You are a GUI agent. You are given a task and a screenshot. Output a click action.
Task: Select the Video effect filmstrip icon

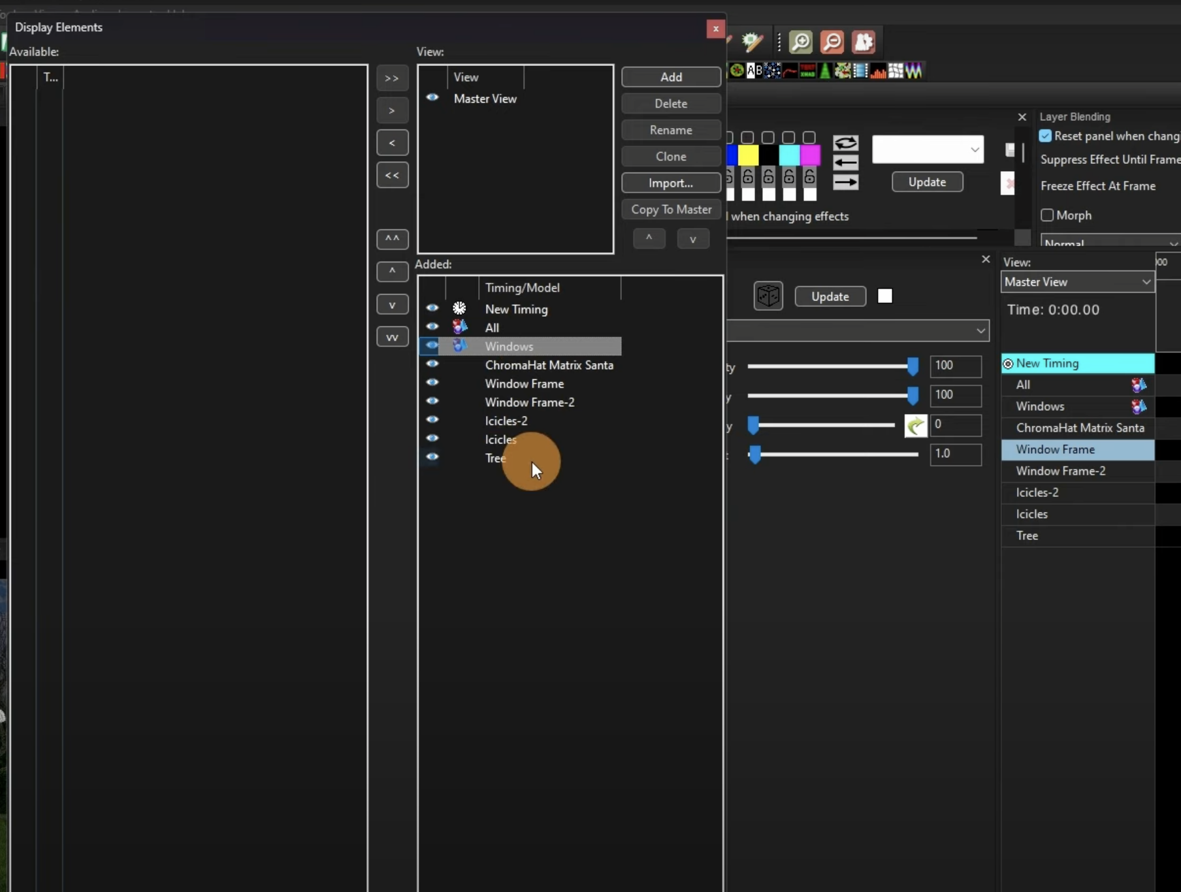tap(860, 71)
